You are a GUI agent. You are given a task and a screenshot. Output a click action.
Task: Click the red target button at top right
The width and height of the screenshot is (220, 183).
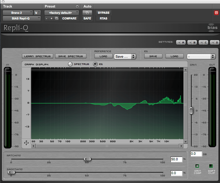coord(216,13)
